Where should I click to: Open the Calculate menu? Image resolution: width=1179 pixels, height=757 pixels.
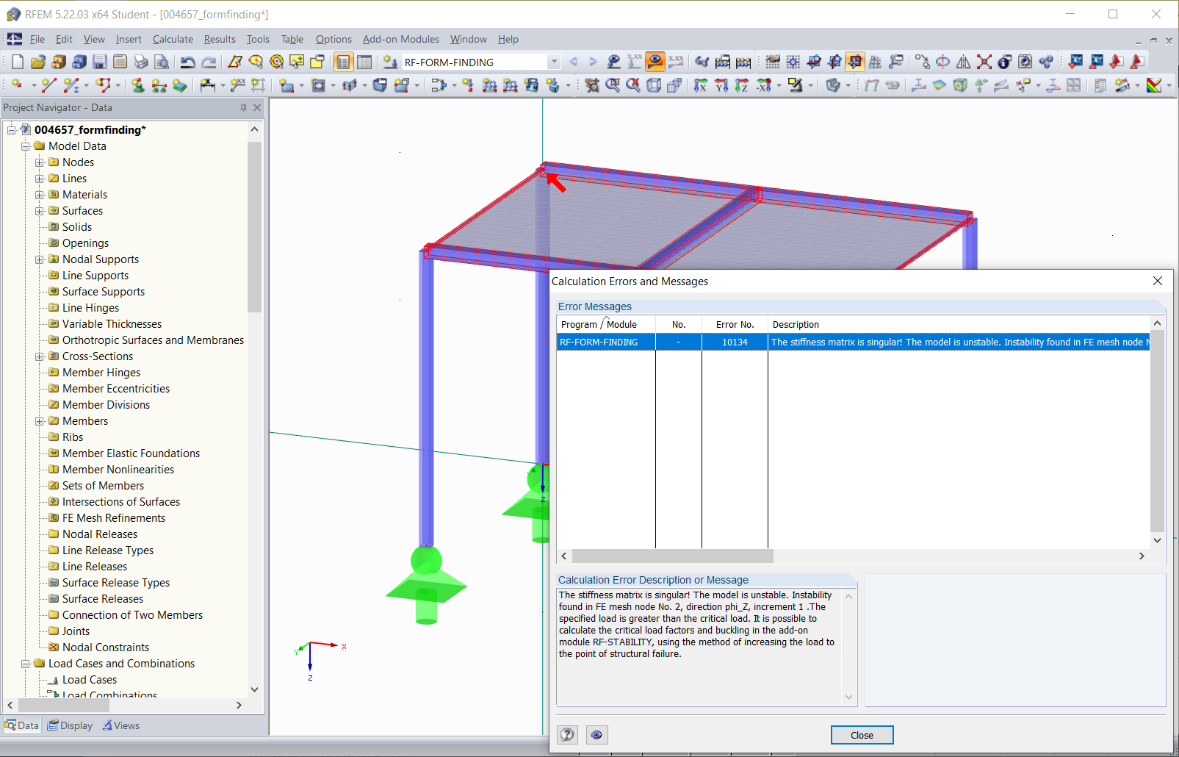point(172,39)
